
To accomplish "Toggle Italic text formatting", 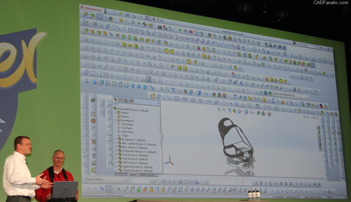I will (x=266, y=183).
